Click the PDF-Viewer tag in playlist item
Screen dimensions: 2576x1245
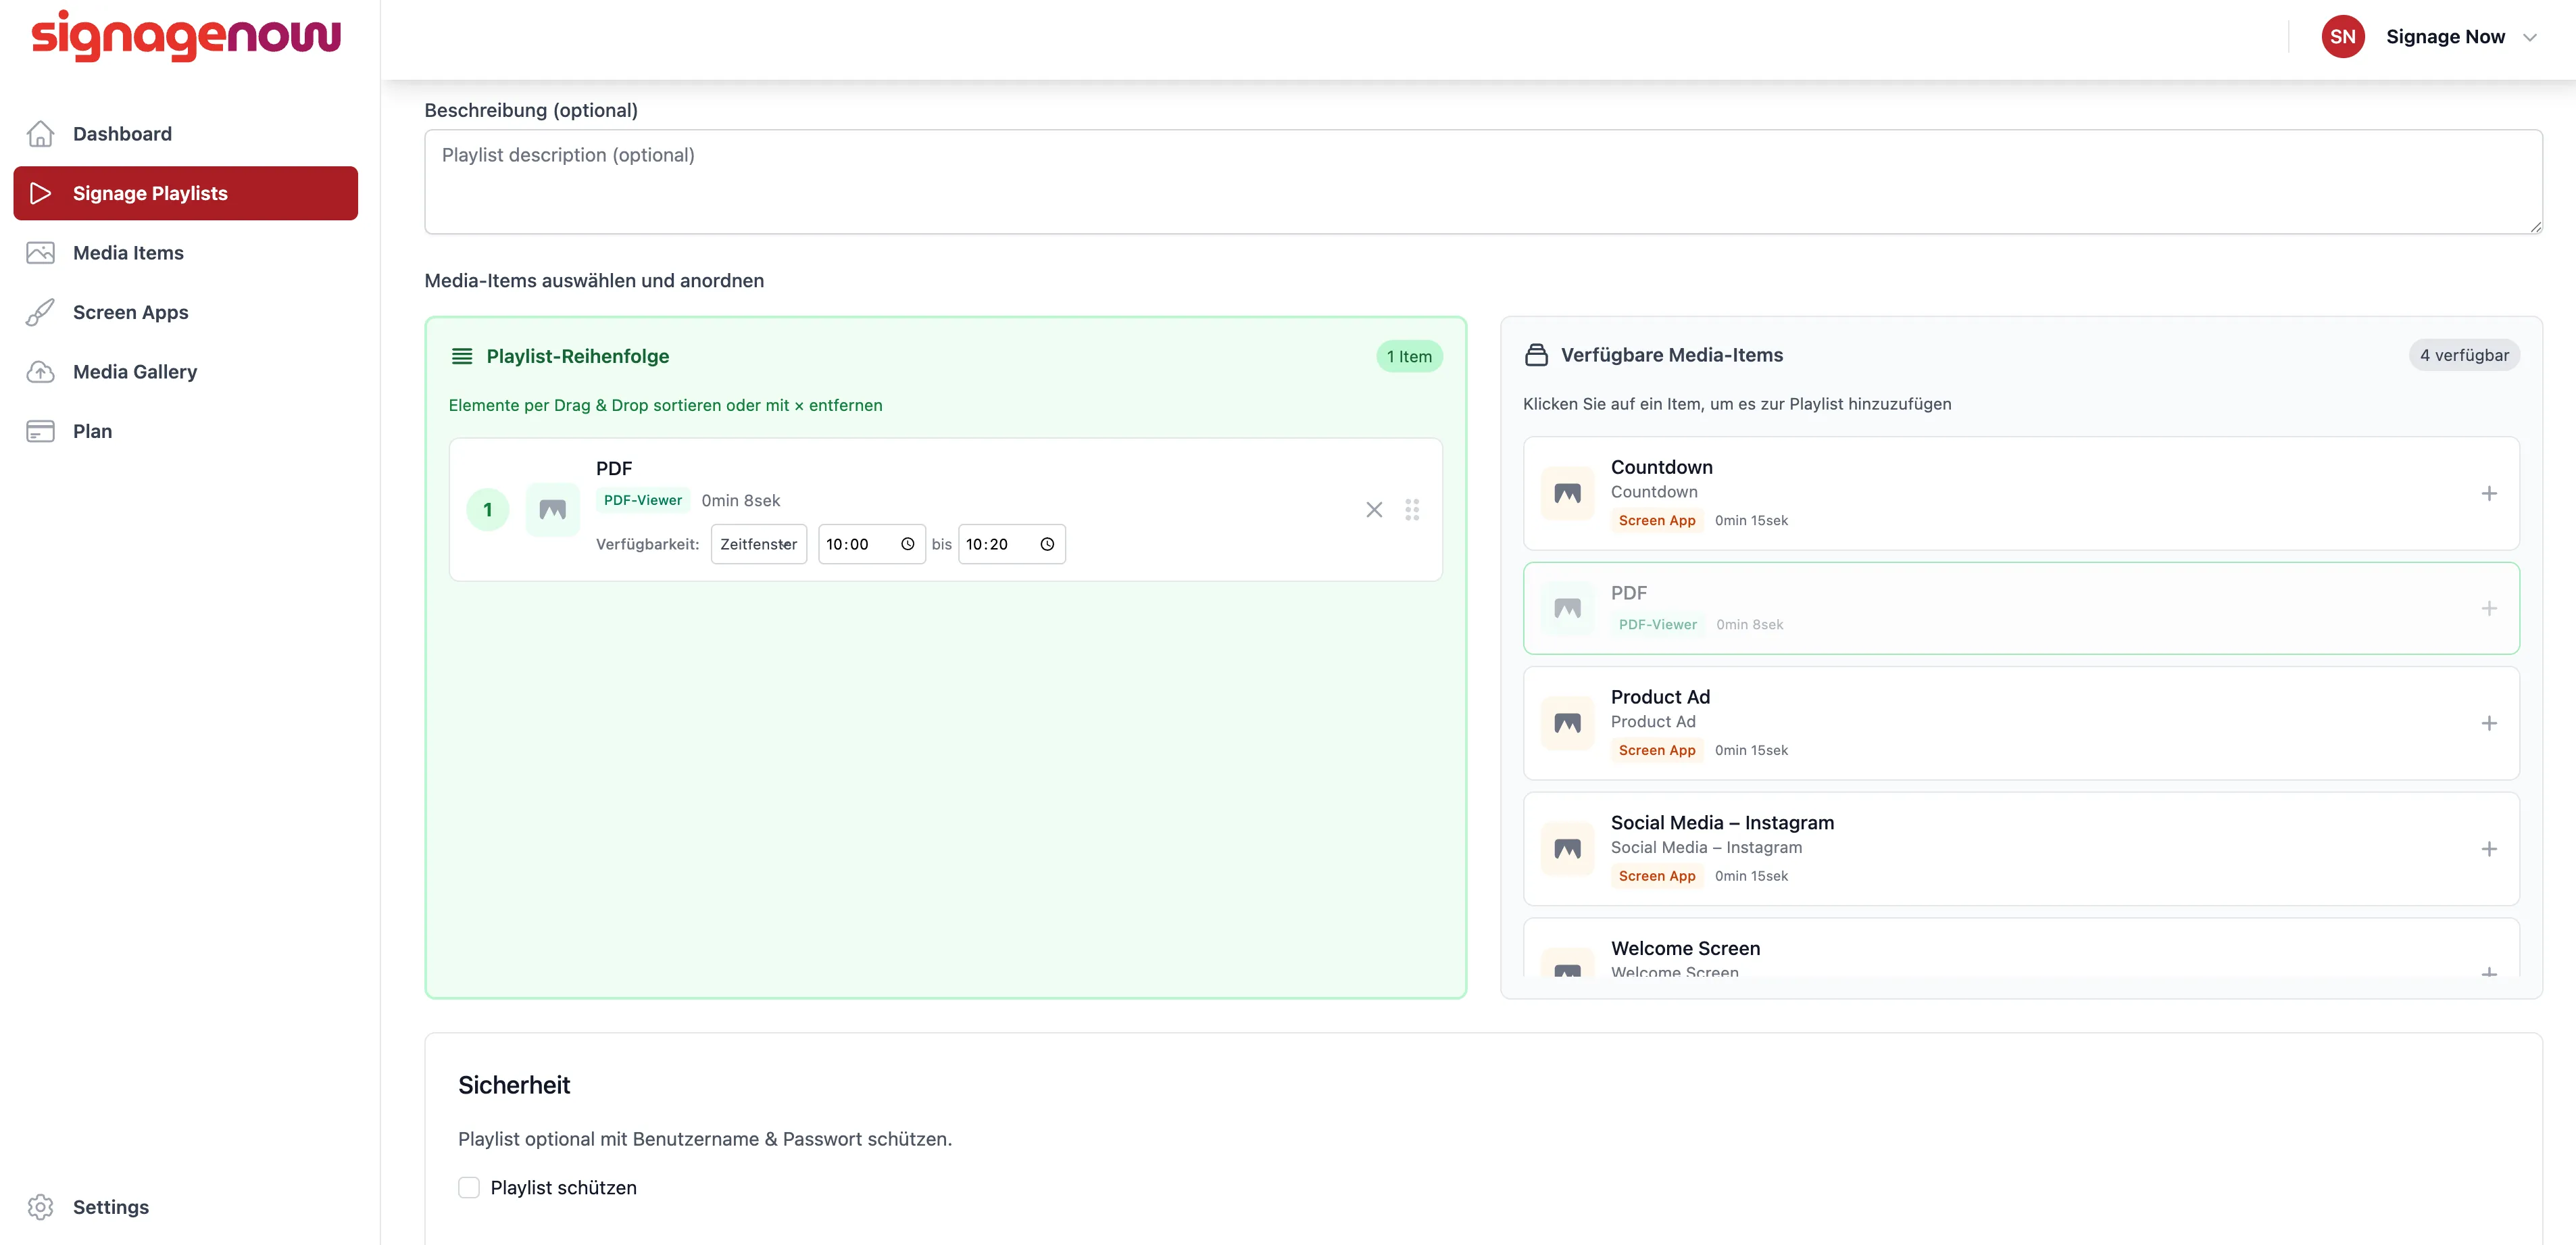pyautogui.click(x=642, y=500)
